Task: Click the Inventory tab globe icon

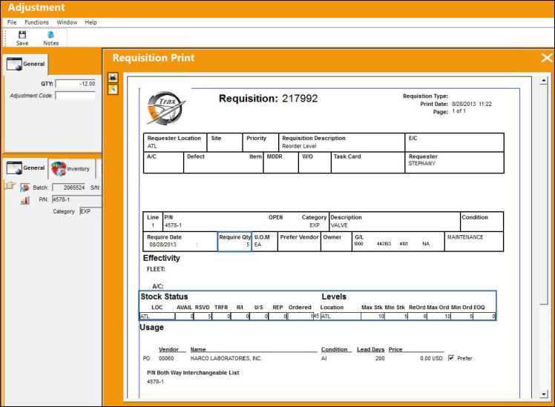Action: [59, 168]
